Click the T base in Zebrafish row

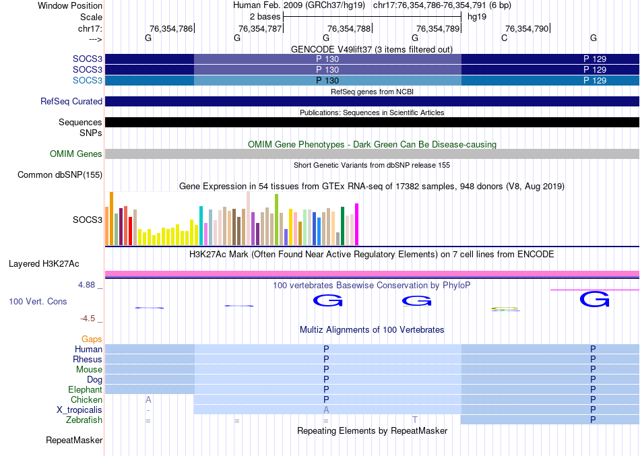(415, 420)
